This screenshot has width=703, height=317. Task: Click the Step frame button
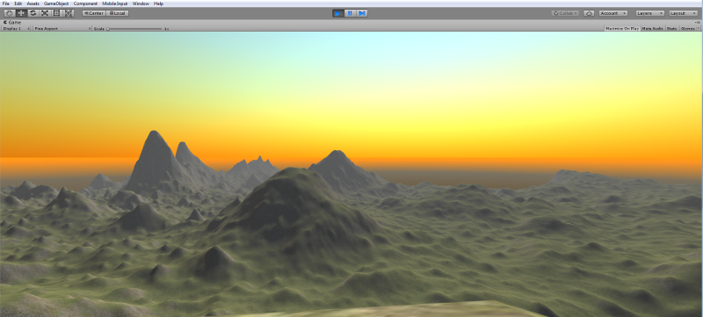[362, 13]
